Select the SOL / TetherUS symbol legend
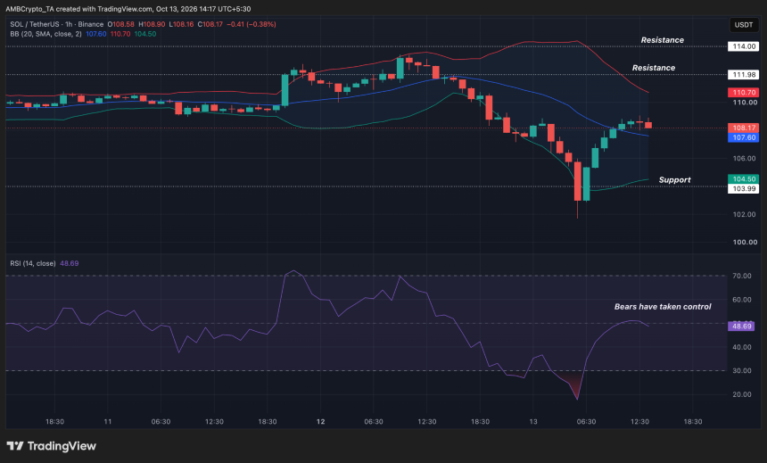 pos(57,24)
